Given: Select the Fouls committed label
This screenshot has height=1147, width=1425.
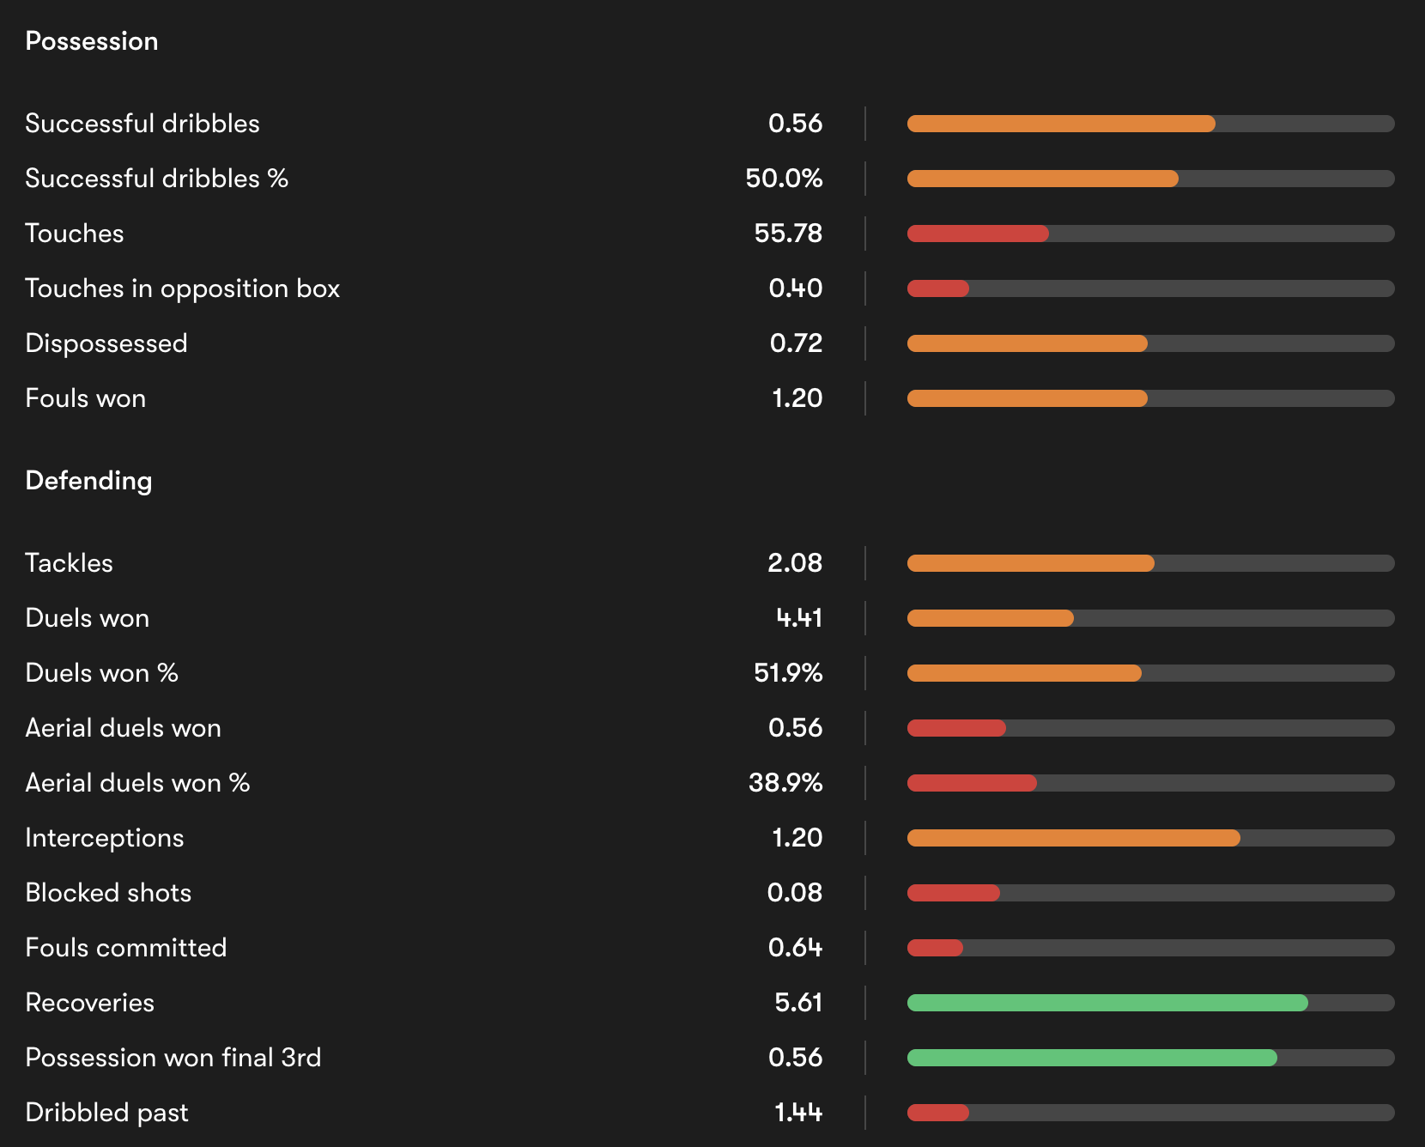Looking at the screenshot, I should pos(126,948).
